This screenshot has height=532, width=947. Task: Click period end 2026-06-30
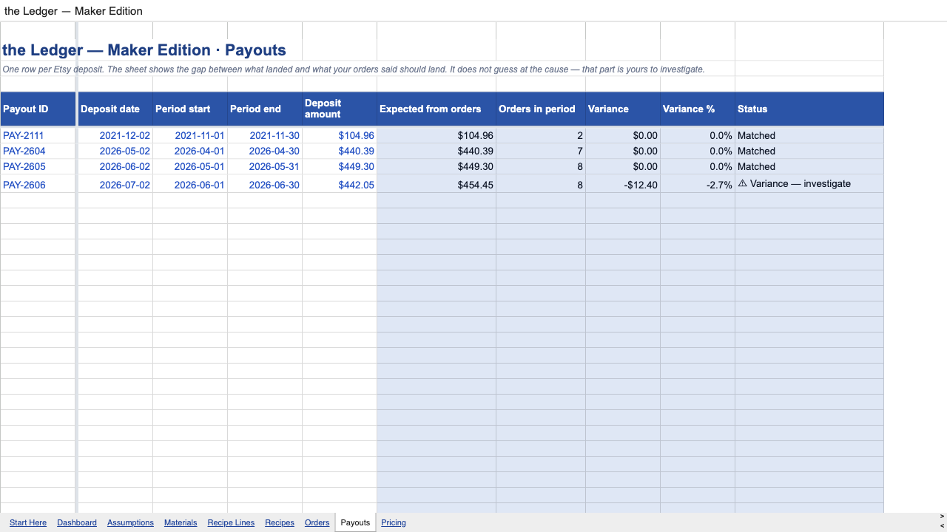(265, 185)
